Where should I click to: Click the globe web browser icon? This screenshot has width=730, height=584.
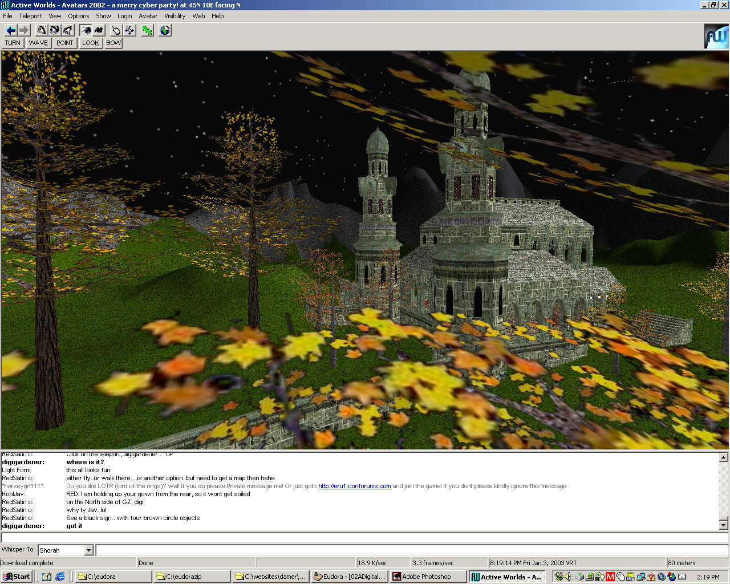coord(165,30)
